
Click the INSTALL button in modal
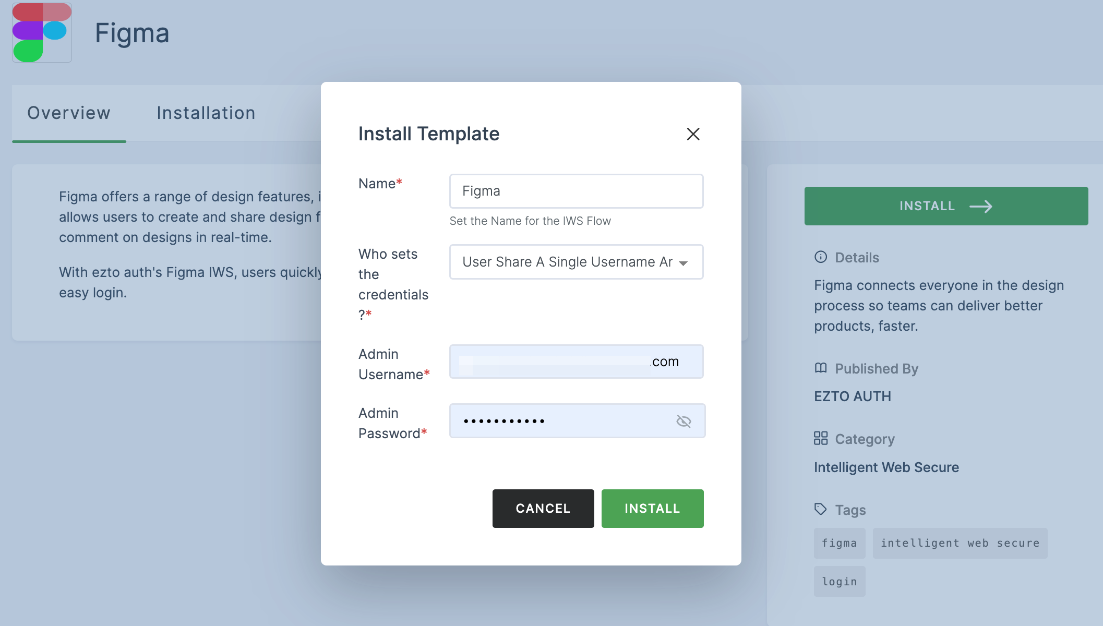(x=652, y=508)
